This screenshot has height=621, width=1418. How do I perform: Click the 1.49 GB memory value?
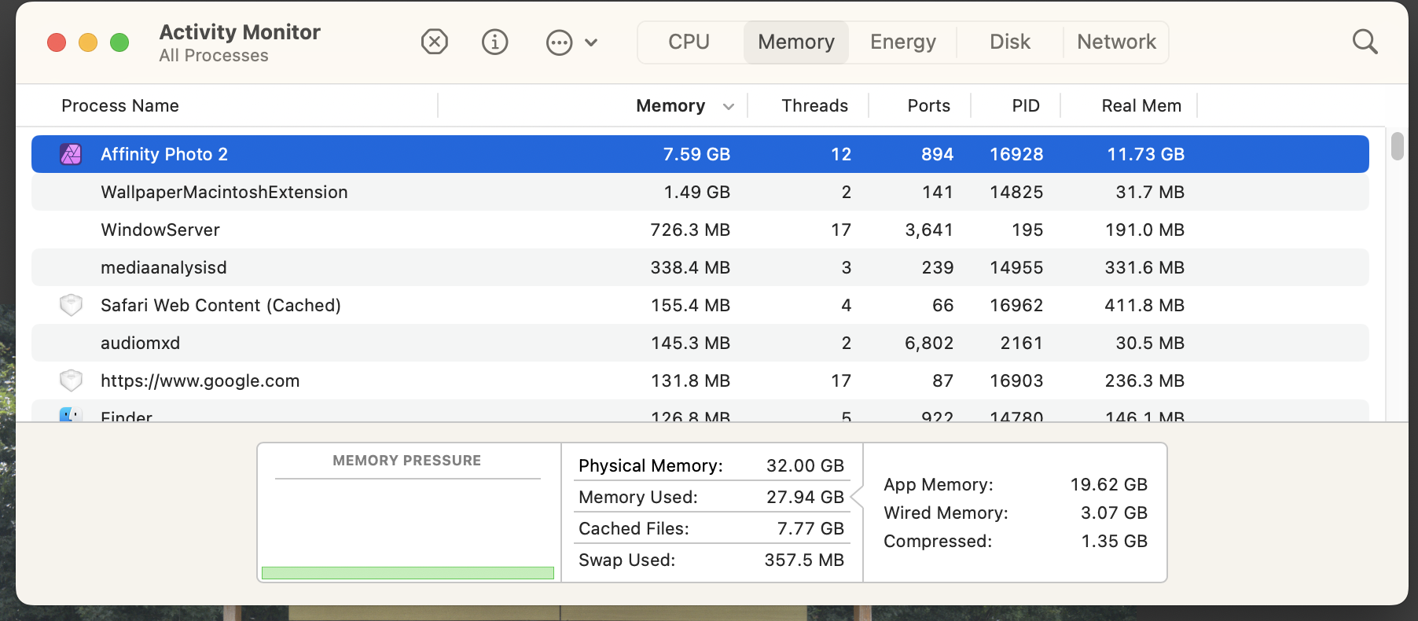696,192
